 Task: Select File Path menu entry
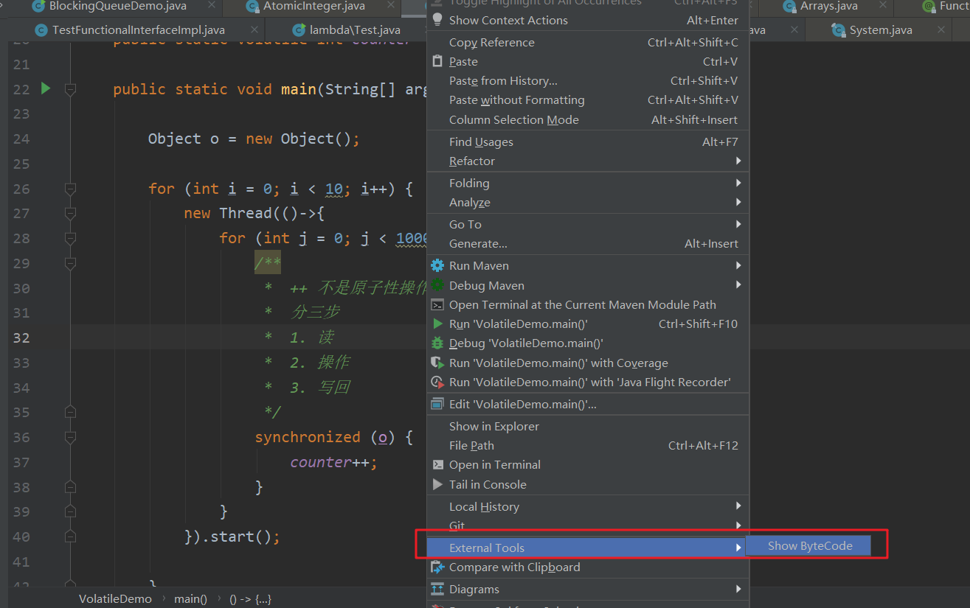[x=588, y=445]
